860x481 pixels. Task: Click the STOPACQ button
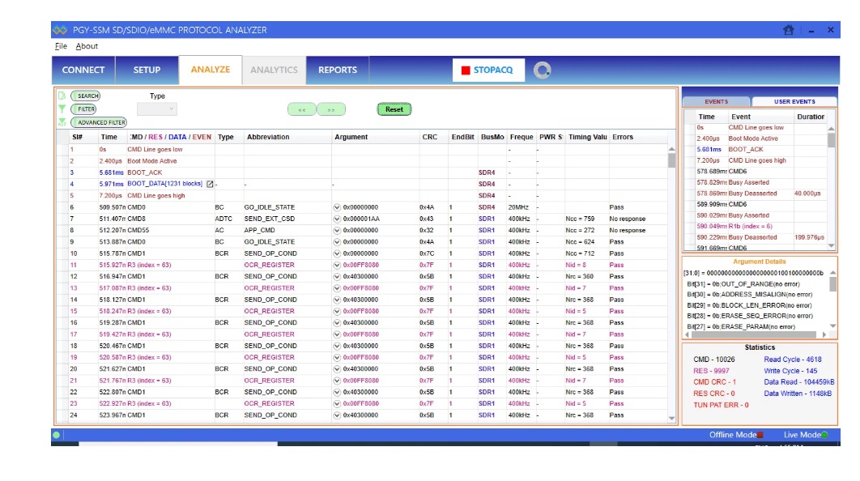pos(488,70)
